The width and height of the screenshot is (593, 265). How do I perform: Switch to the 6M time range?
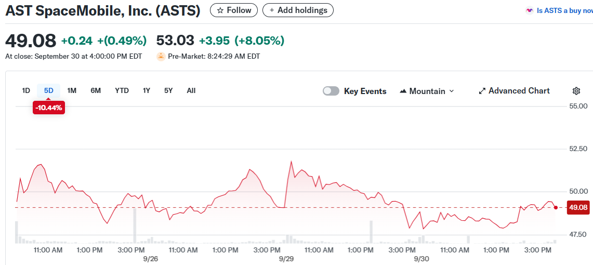point(96,90)
